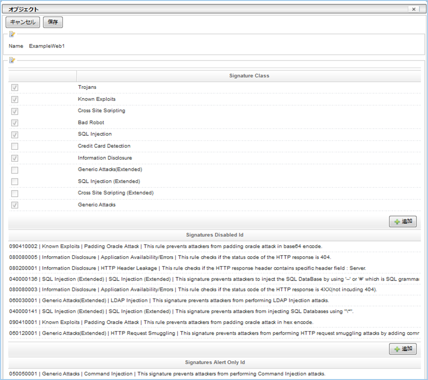Enable Generic Attacks(Extended) checkbox
This screenshot has width=428, height=380.
[x=15, y=170]
